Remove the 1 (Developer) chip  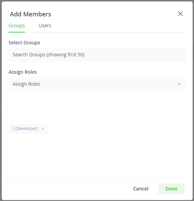click(43, 129)
